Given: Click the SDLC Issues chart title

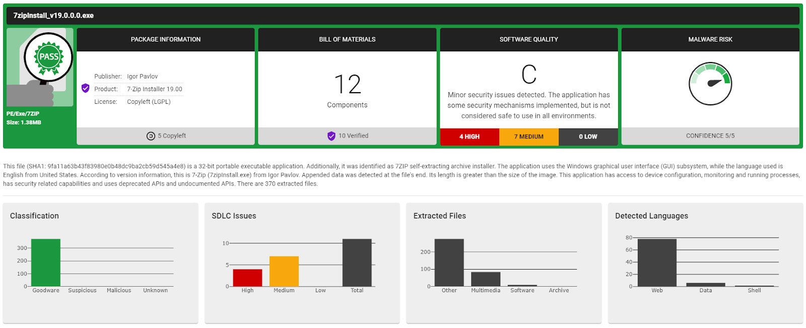Looking at the screenshot, I should pyautogui.click(x=234, y=216).
